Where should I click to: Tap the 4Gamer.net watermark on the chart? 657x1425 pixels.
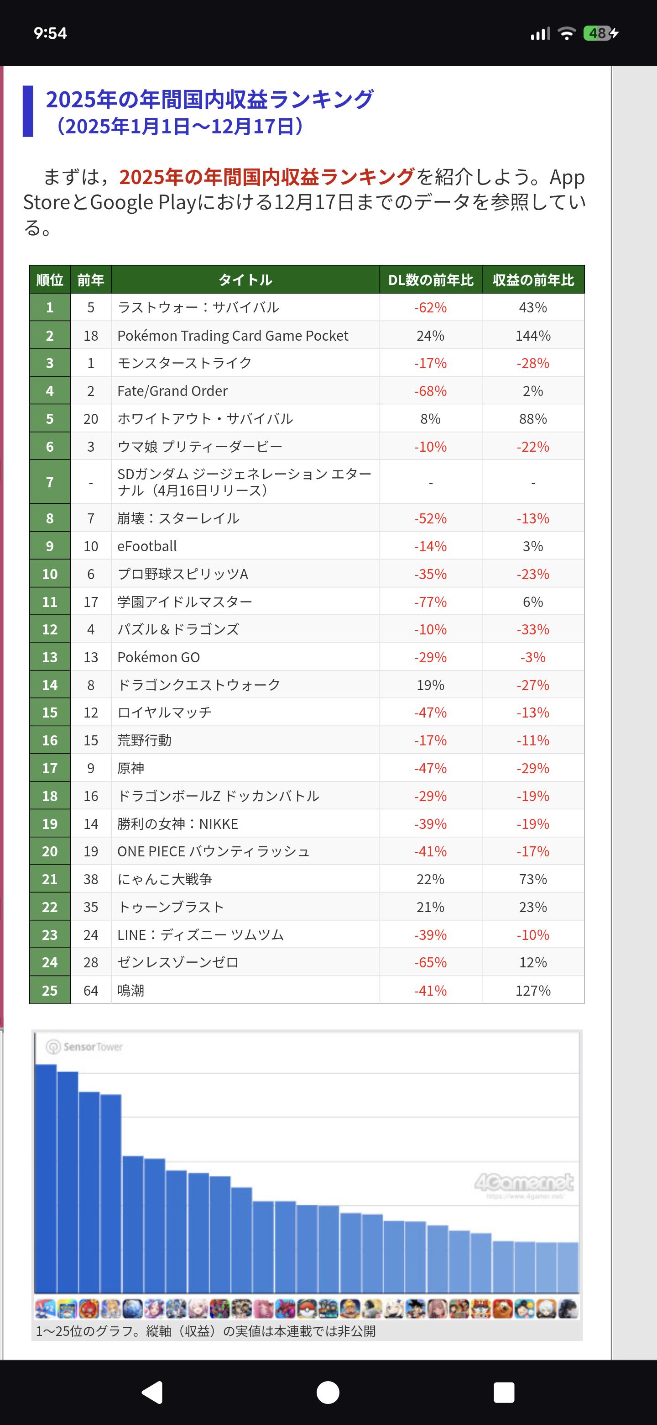pos(523,1183)
